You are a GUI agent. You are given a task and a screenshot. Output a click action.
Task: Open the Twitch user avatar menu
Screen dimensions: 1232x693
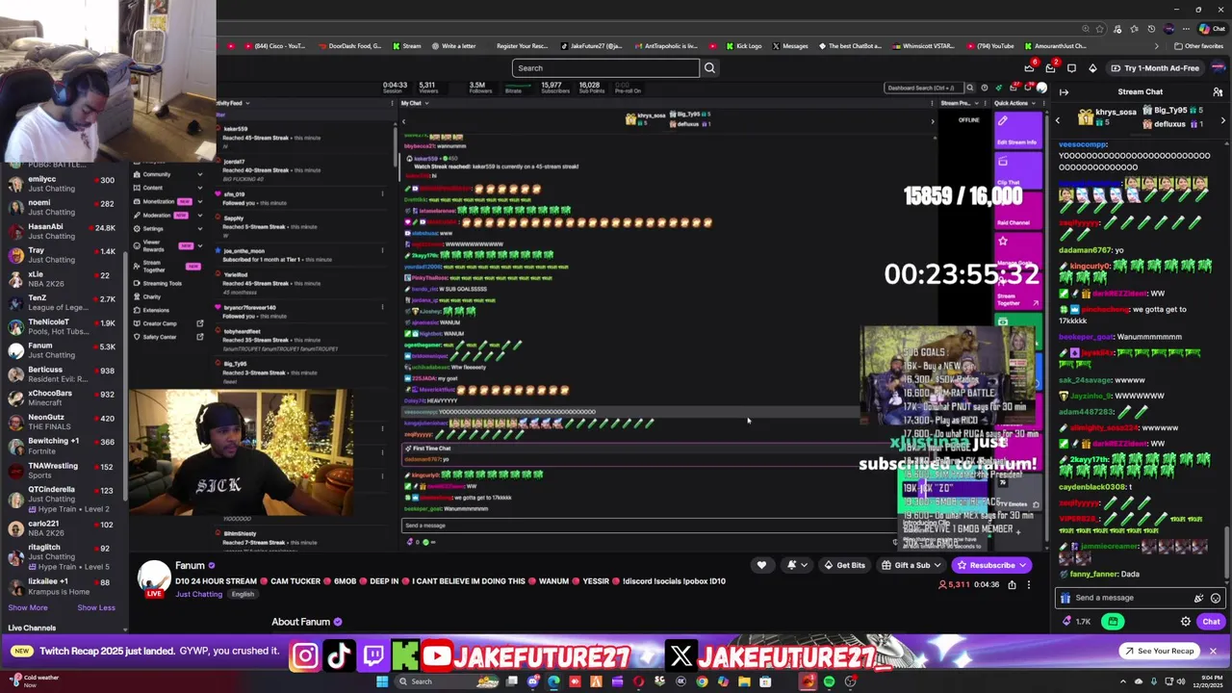(x=1219, y=67)
